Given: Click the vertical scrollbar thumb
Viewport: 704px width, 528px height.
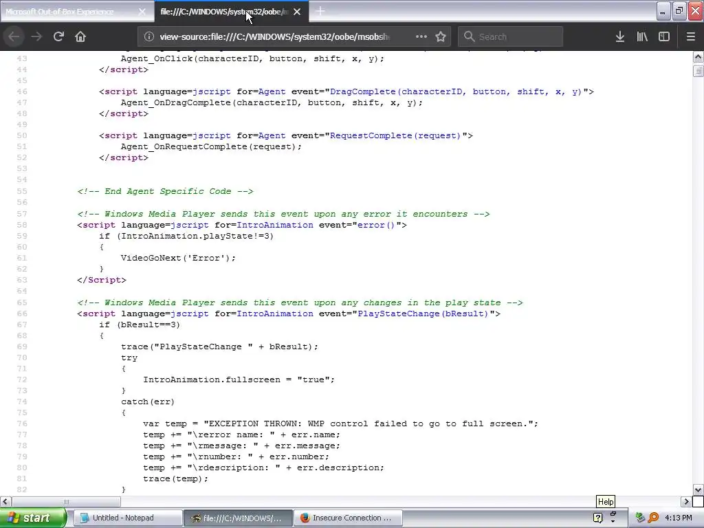Looking at the screenshot, I should click(x=698, y=71).
